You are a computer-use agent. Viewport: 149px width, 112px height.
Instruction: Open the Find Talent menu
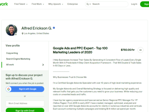(21, 4)
